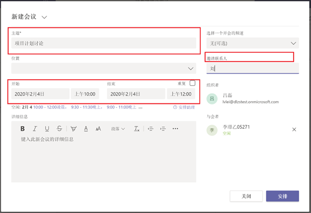The image size is (311, 213).
Task: Open start date picker 2020年2月4日
Action: point(40,94)
